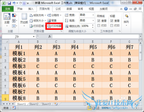The width and height of the screenshot is (144, 112).
Task: Switch to Page Break Preview in status bar
Action: click(97, 108)
